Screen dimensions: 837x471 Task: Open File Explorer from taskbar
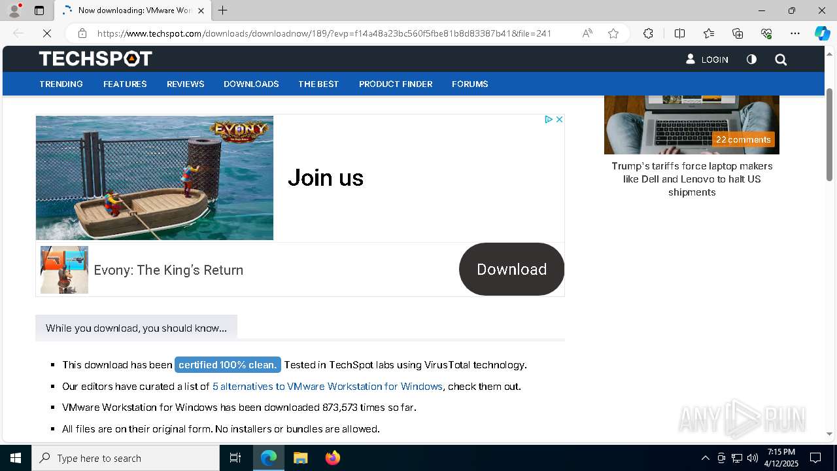(300, 458)
